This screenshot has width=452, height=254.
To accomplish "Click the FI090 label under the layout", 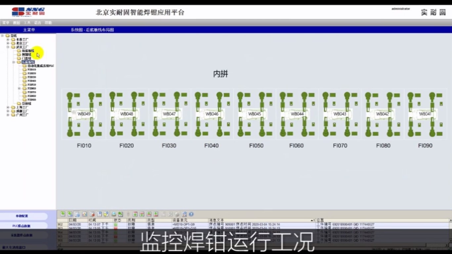I will (425, 146).
